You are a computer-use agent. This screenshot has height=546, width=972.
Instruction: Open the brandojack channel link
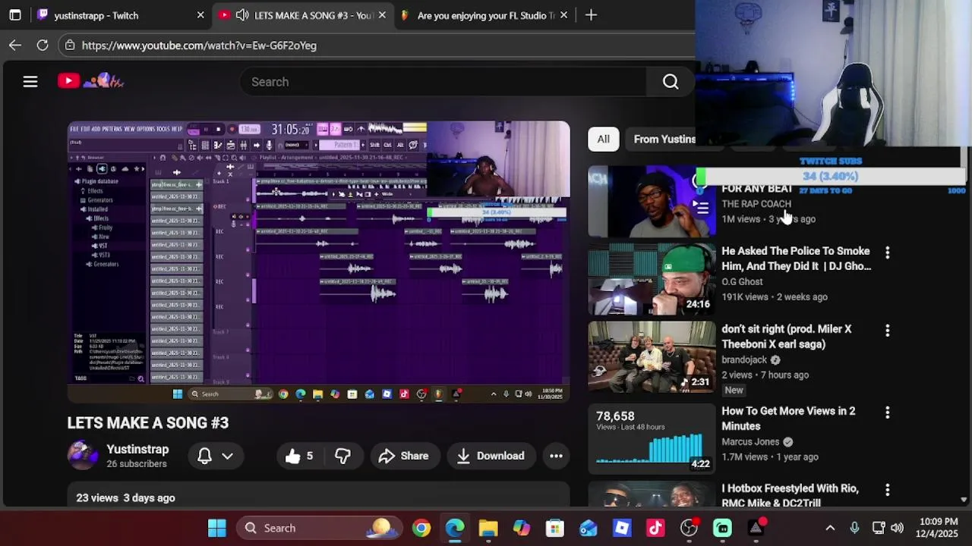[744, 359]
